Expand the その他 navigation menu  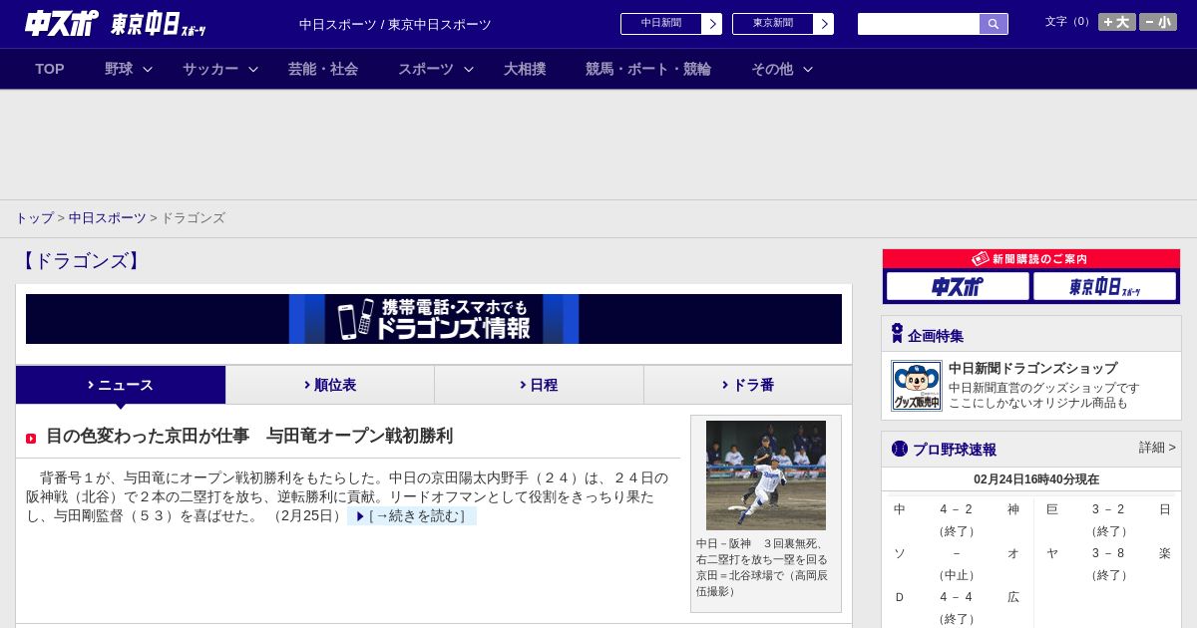(782, 69)
